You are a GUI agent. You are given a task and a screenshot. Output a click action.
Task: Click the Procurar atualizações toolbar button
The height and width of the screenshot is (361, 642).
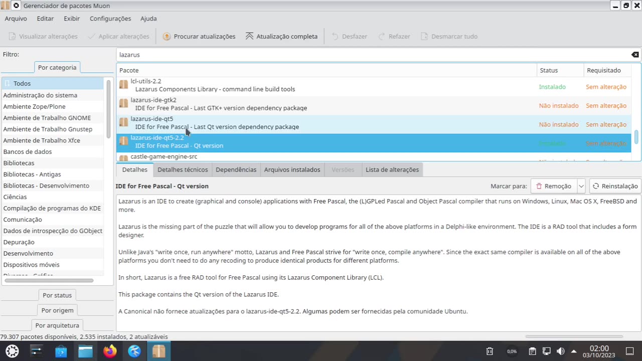pyautogui.click(x=199, y=36)
